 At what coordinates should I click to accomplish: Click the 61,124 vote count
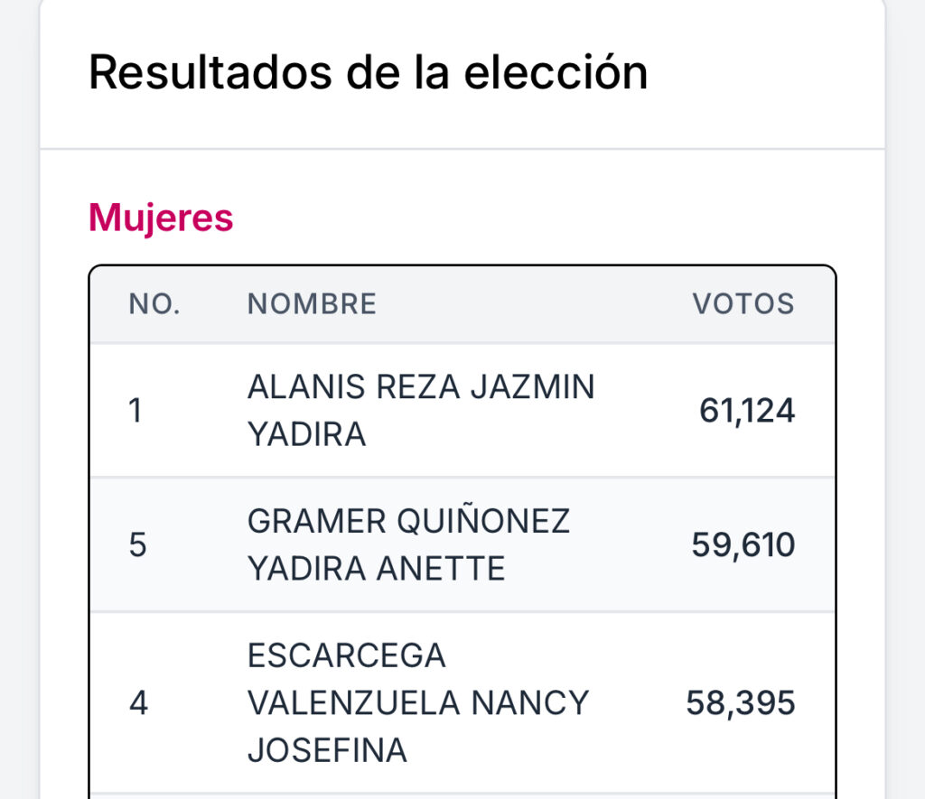point(747,411)
